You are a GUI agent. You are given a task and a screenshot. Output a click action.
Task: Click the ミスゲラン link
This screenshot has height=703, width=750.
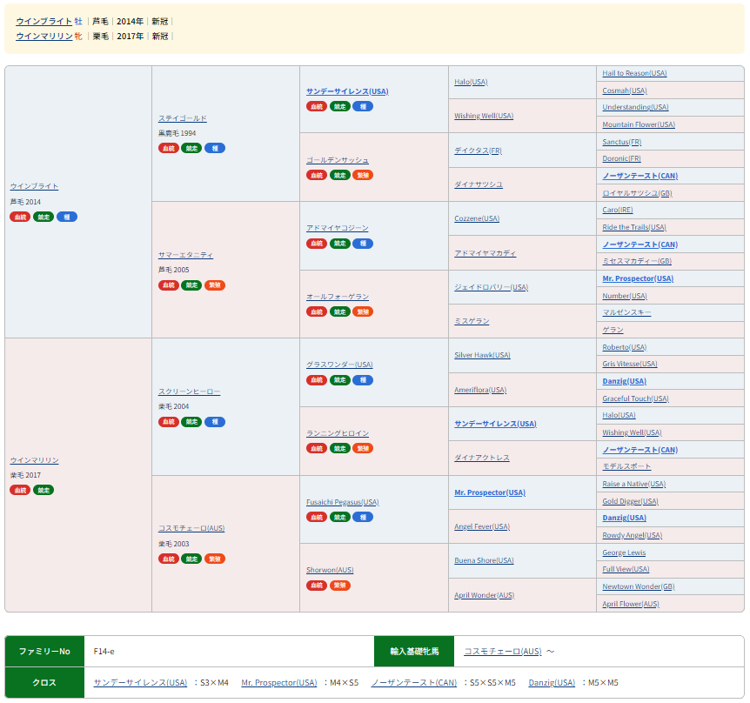pos(472,321)
